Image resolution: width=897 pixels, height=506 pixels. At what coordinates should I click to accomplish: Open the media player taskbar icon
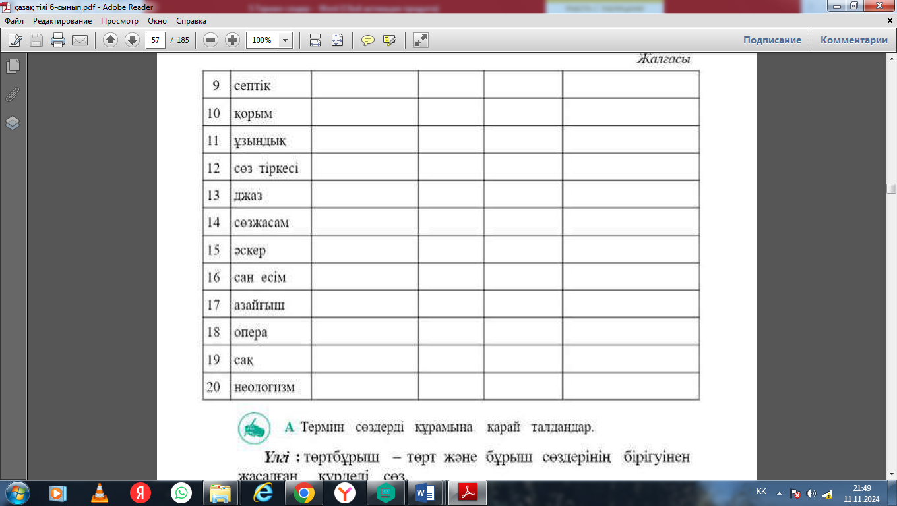(x=59, y=492)
